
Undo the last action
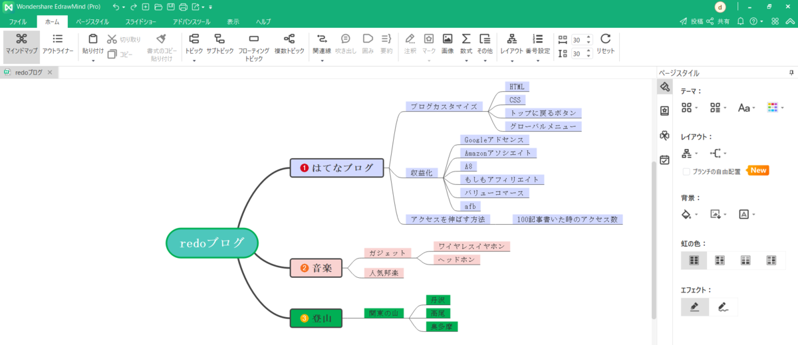pos(116,7)
